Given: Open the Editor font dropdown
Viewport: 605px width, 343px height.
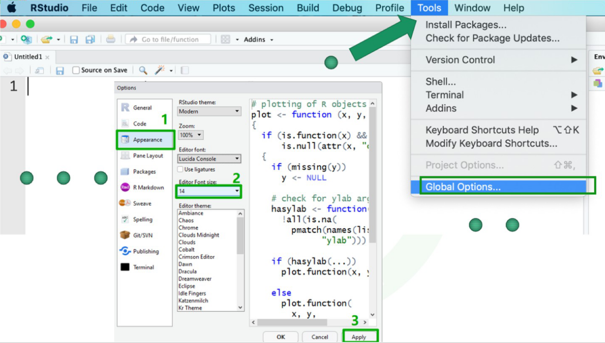Looking at the screenshot, I should tap(209, 159).
